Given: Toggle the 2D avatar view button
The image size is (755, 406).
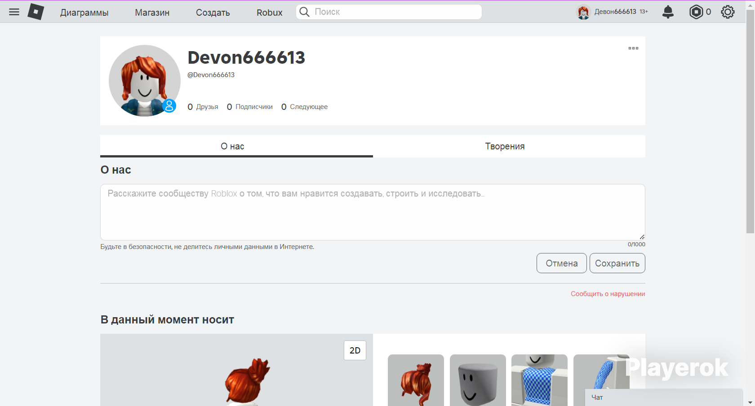Looking at the screenshot, I should [355, 350].
